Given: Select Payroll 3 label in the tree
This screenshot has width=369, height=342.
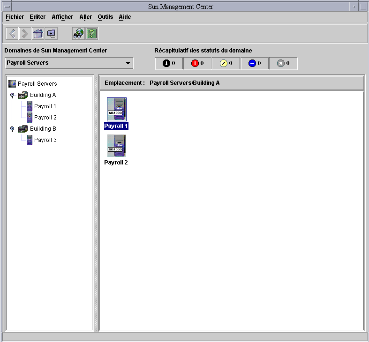Looking at the screenshot, I should (45, 140).
